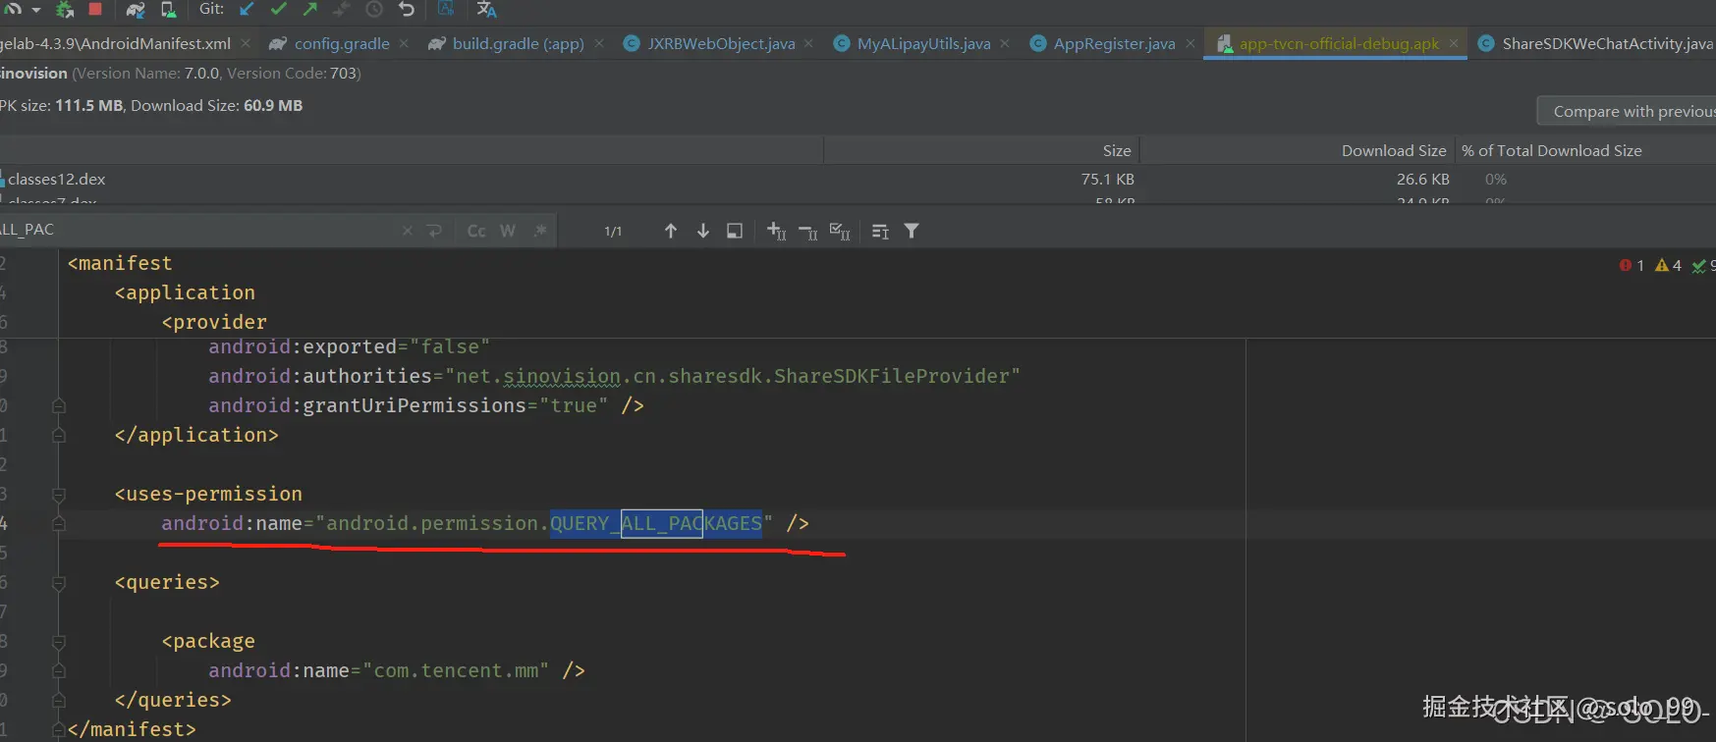
Task: Click % of Total Download Size header
Action: pos(1551,150)
